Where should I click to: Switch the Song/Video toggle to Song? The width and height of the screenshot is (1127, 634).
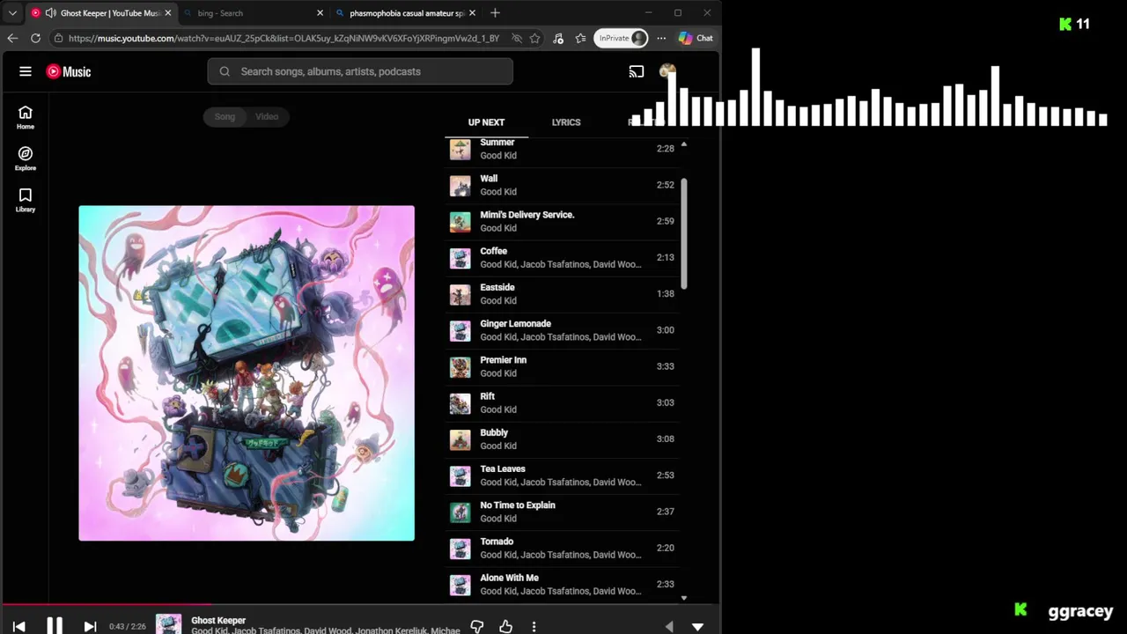tap(225, 116)
